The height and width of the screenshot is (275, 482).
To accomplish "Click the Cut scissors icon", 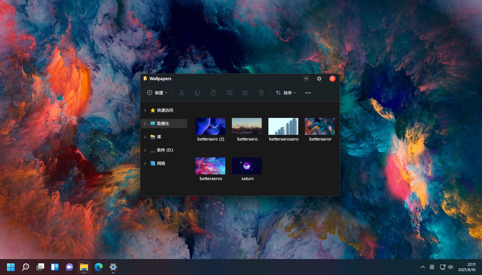I will point(181,93).
